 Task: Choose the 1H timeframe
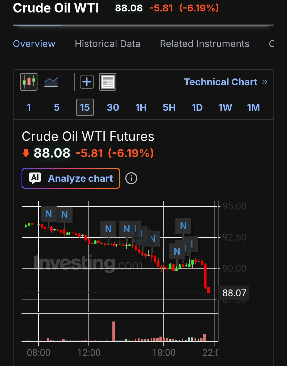click(x=141, y=108)
